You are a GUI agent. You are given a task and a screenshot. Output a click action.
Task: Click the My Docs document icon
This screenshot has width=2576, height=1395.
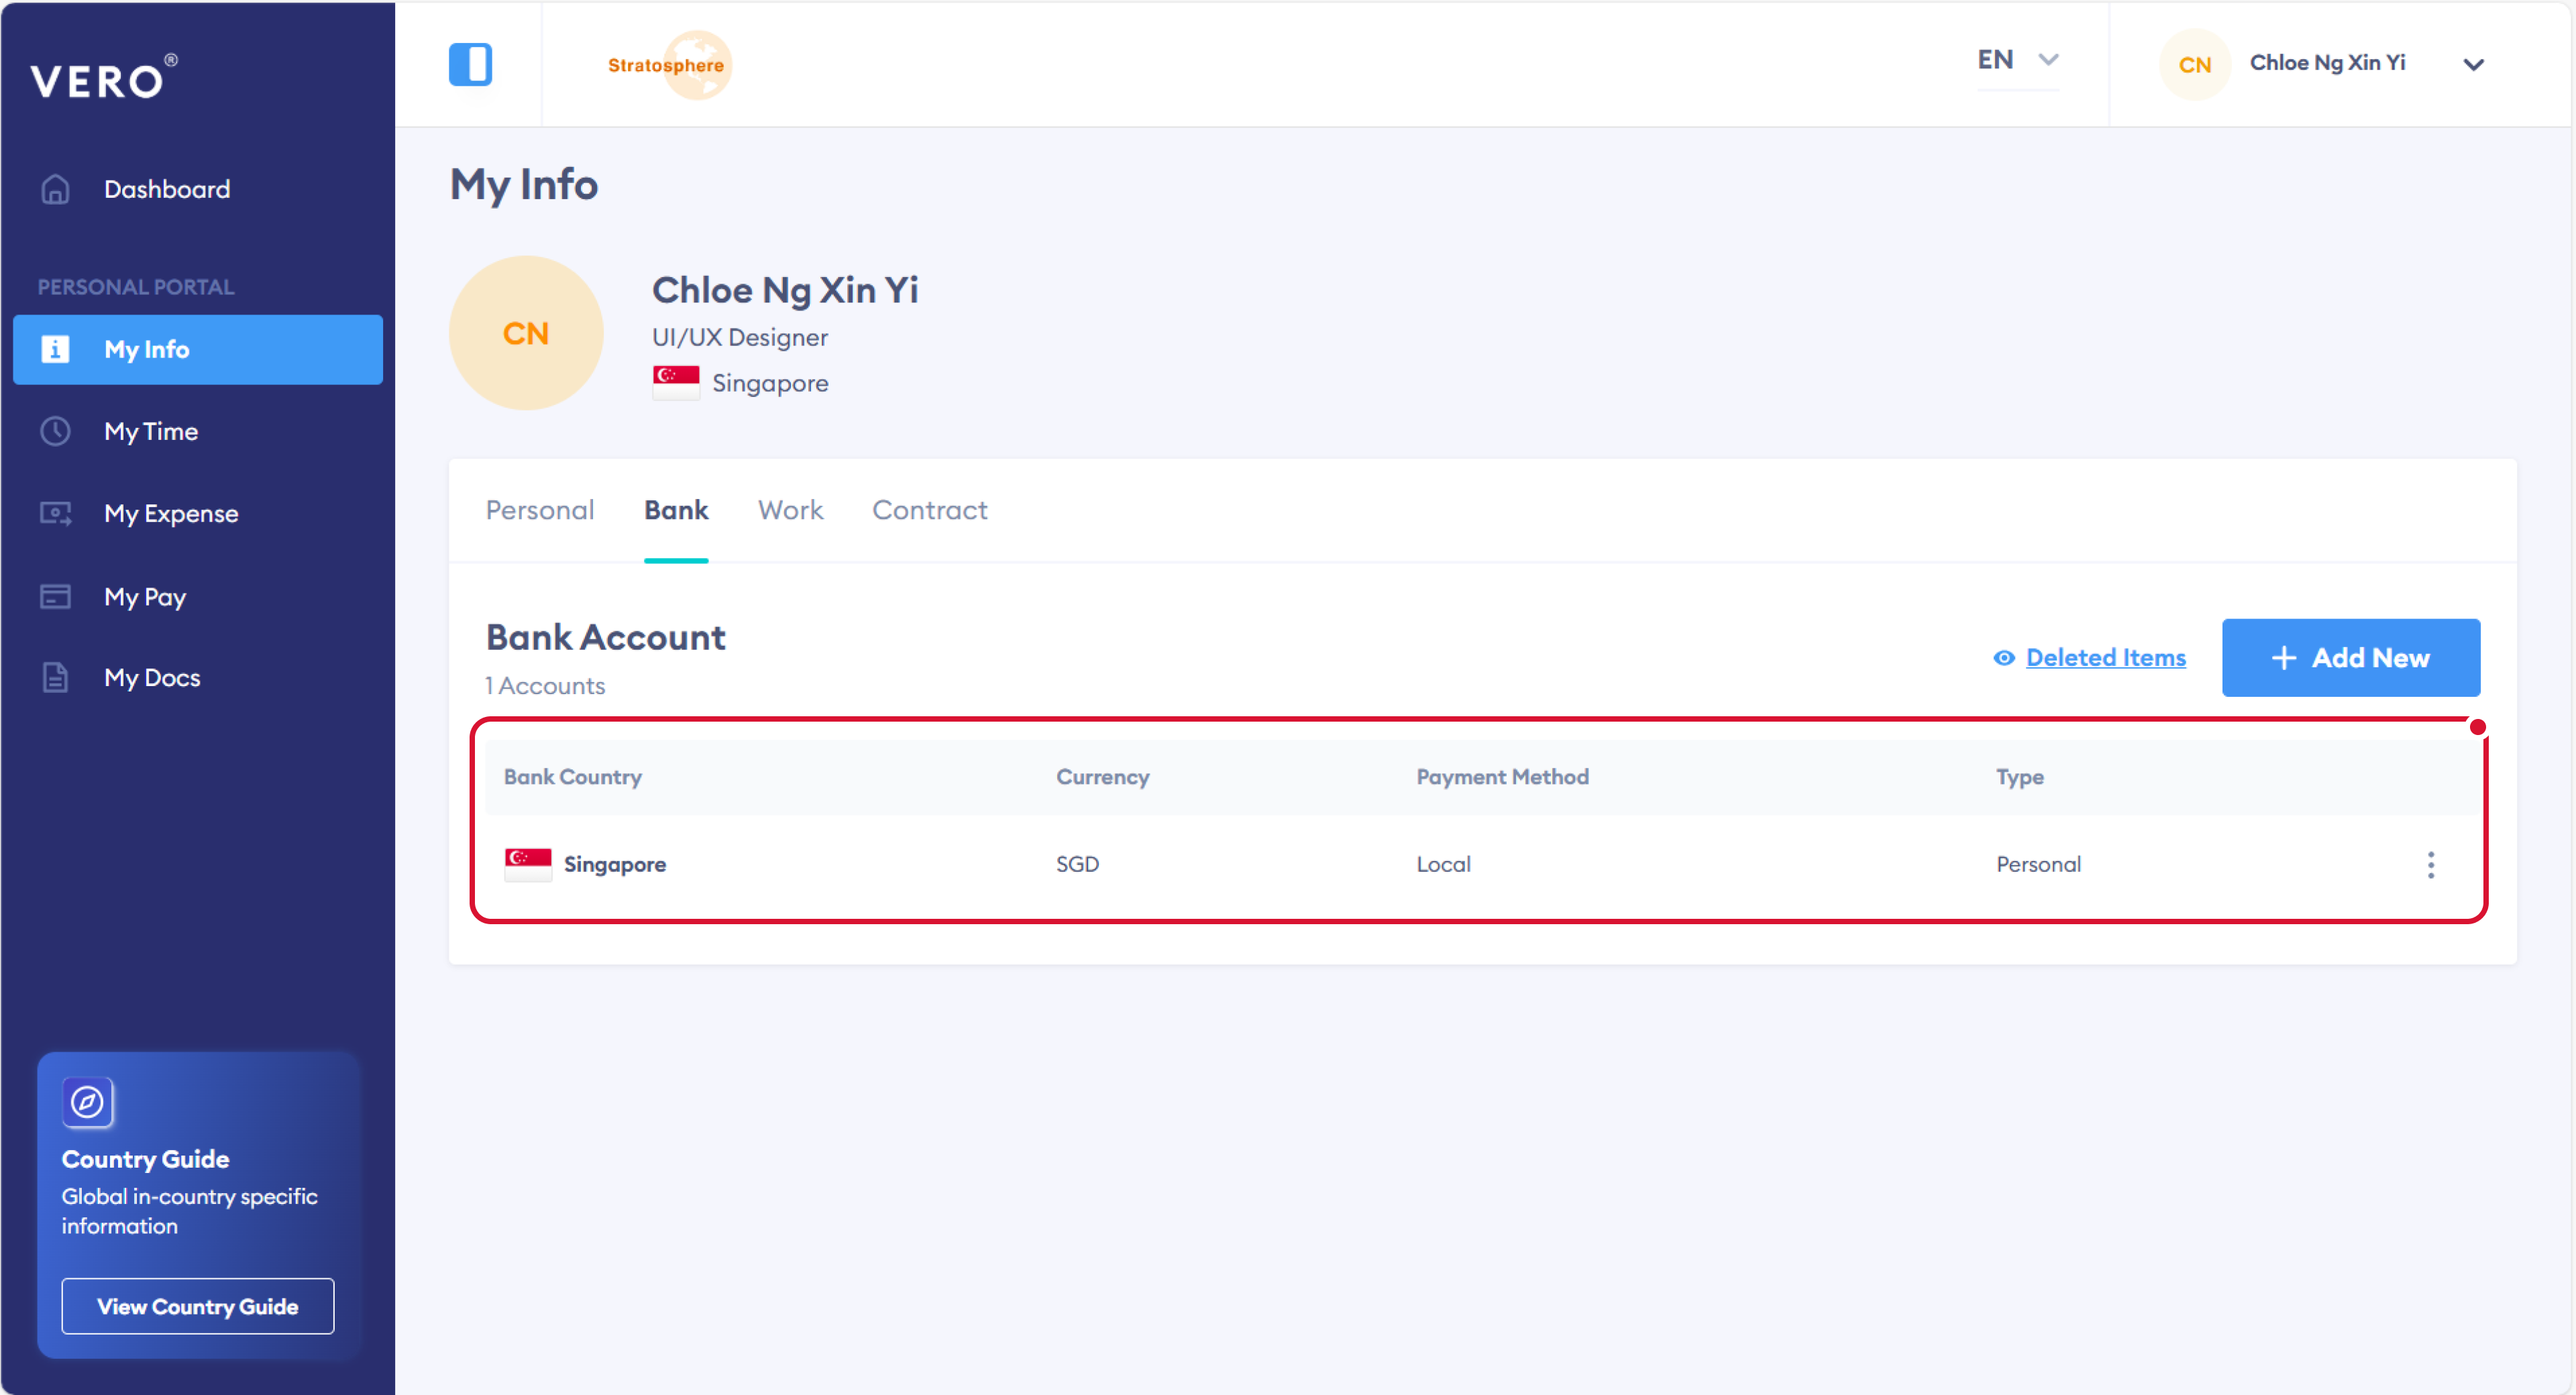coord(55,677)
